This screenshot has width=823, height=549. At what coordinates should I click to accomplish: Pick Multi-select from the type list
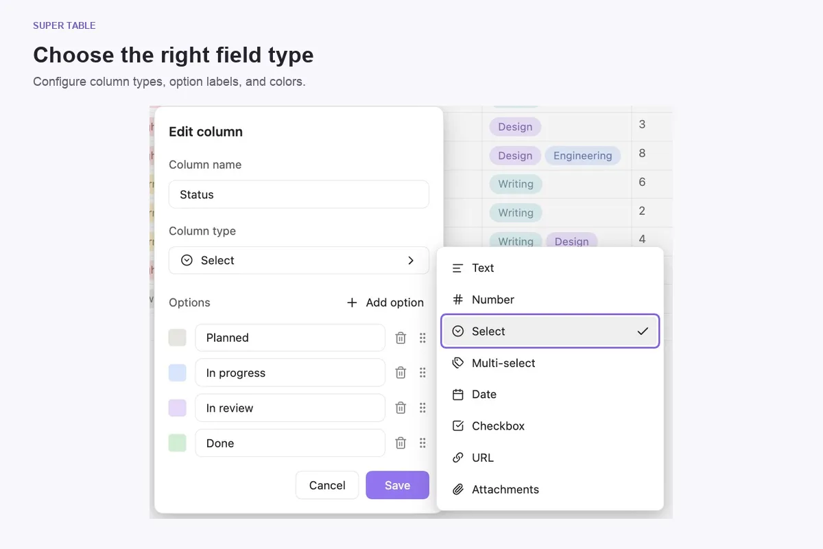pyautogui.click(x=550, y=363)
